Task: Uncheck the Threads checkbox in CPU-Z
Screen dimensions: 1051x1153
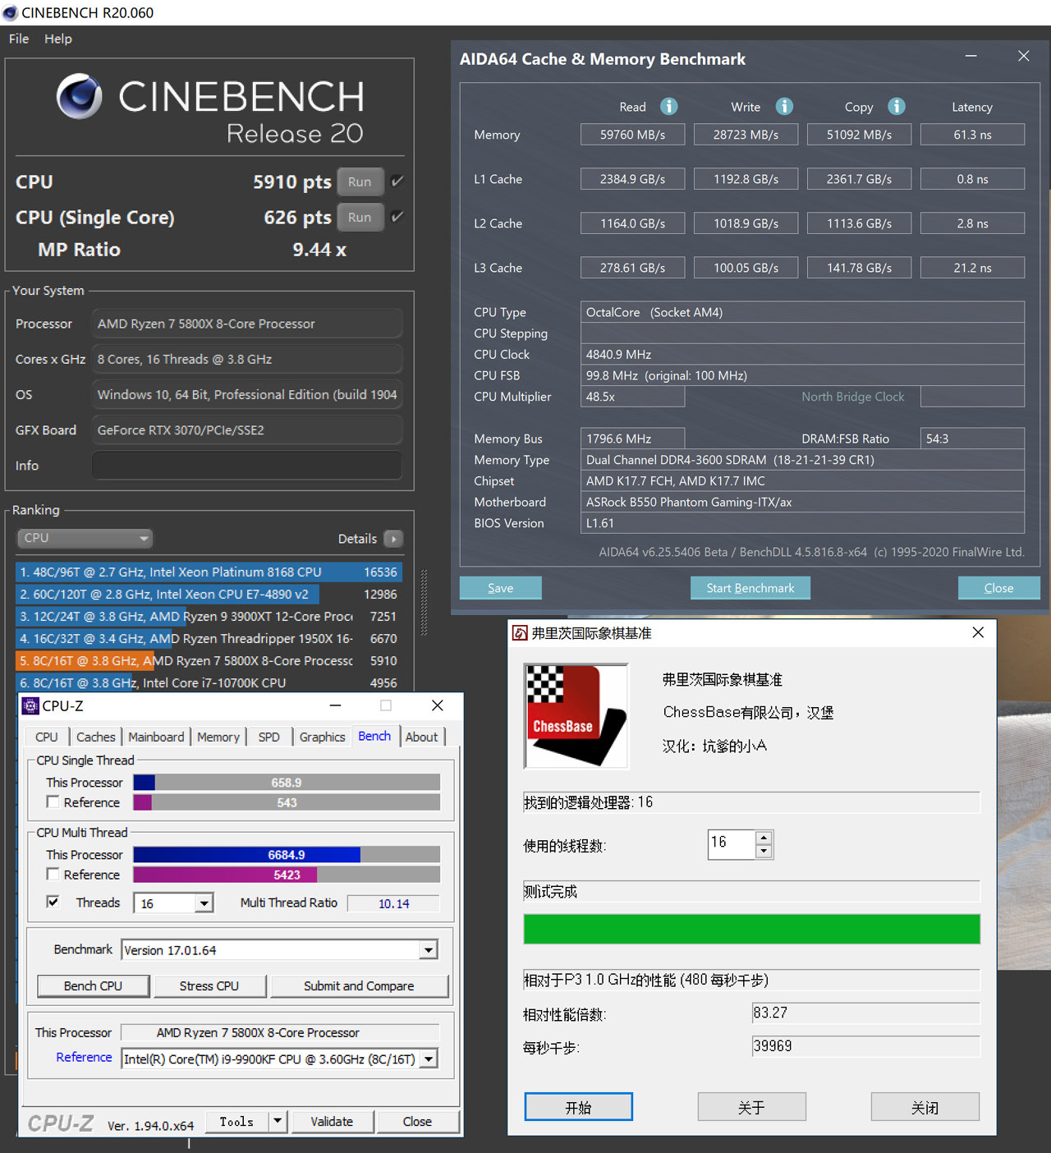Action: coord(53,902)
